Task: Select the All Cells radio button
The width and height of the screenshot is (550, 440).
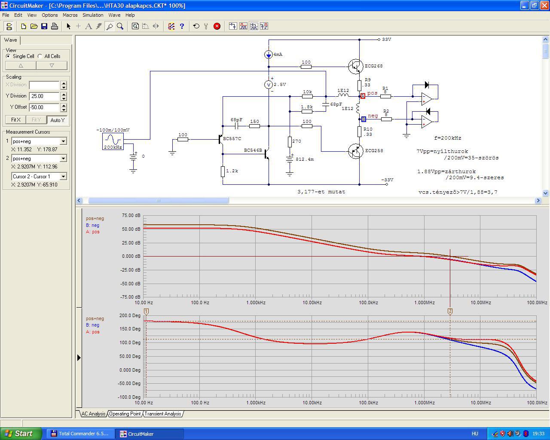Action: pyautogui.click(x=40, y=56)
